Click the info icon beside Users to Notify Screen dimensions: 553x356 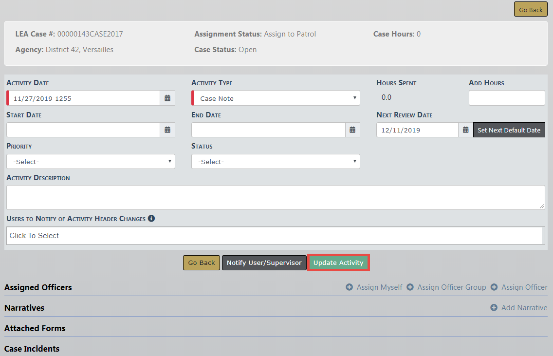click(151, 219)
